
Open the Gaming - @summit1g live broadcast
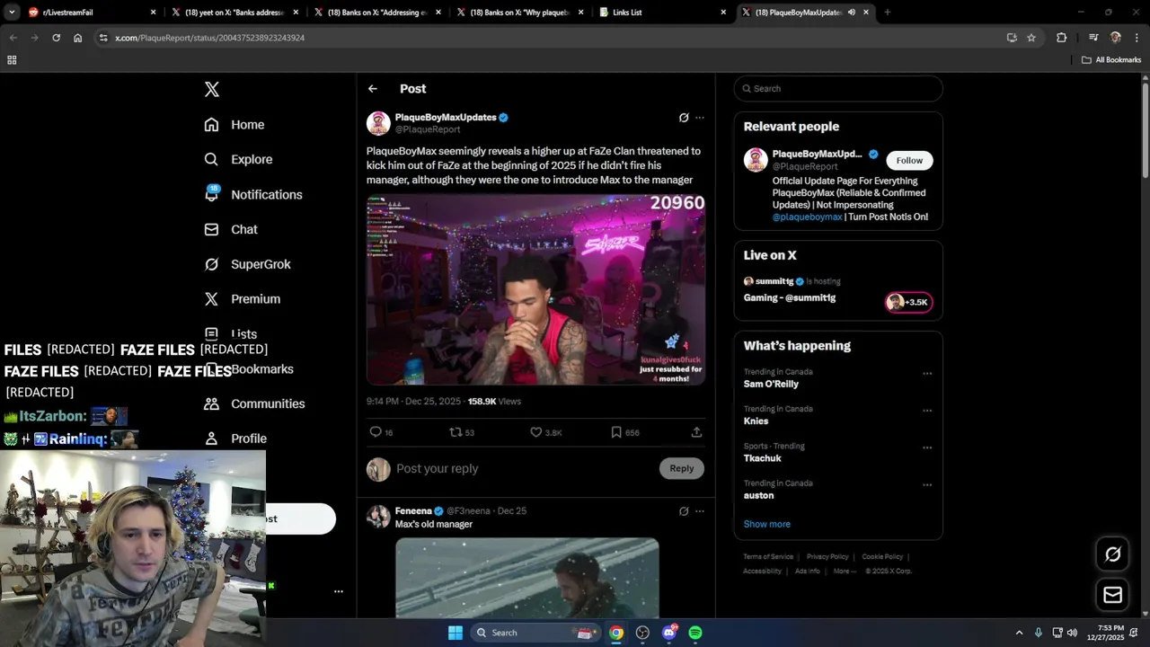pos(790,297)
